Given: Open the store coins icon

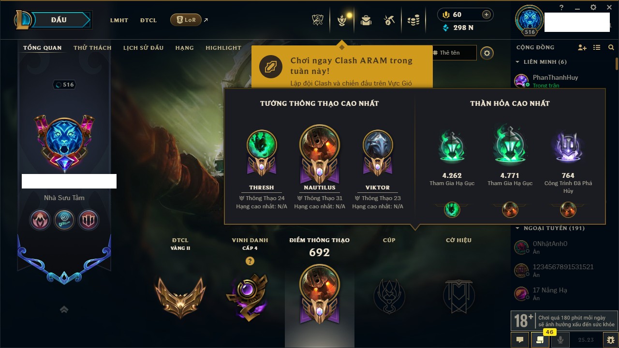Looking at the screenshot, I should tap(413, 20).
